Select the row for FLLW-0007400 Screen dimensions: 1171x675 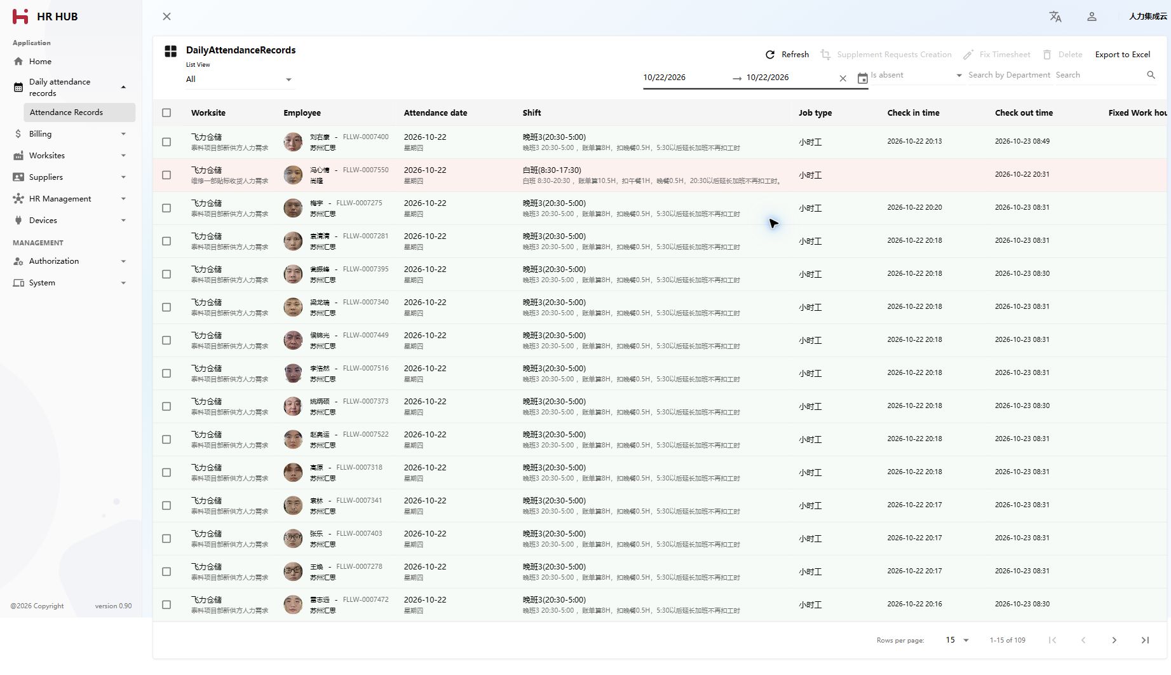click(166, 142)
